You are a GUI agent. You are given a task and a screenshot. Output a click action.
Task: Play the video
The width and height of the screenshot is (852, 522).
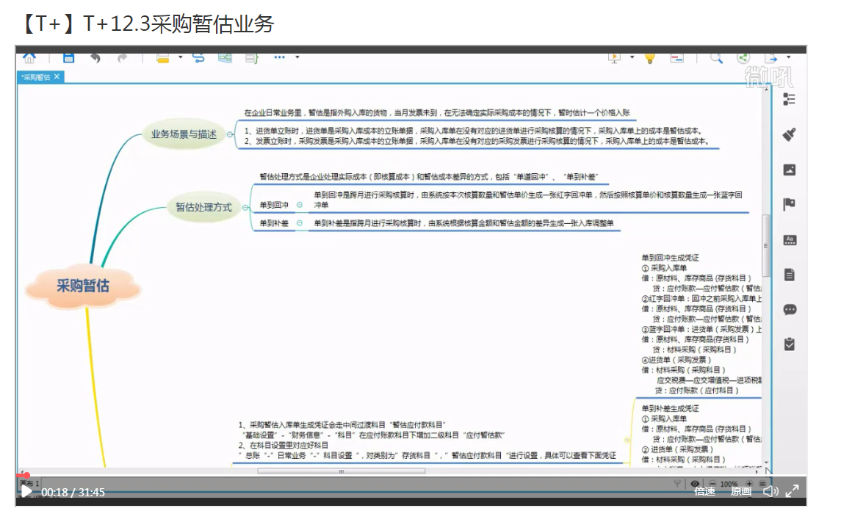[26, 492]
